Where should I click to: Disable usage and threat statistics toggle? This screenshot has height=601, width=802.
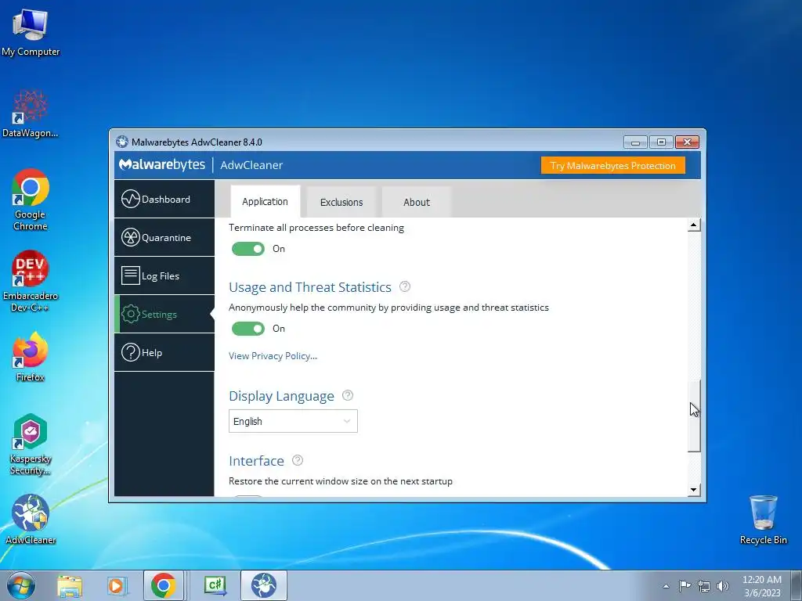pos(248,329)
